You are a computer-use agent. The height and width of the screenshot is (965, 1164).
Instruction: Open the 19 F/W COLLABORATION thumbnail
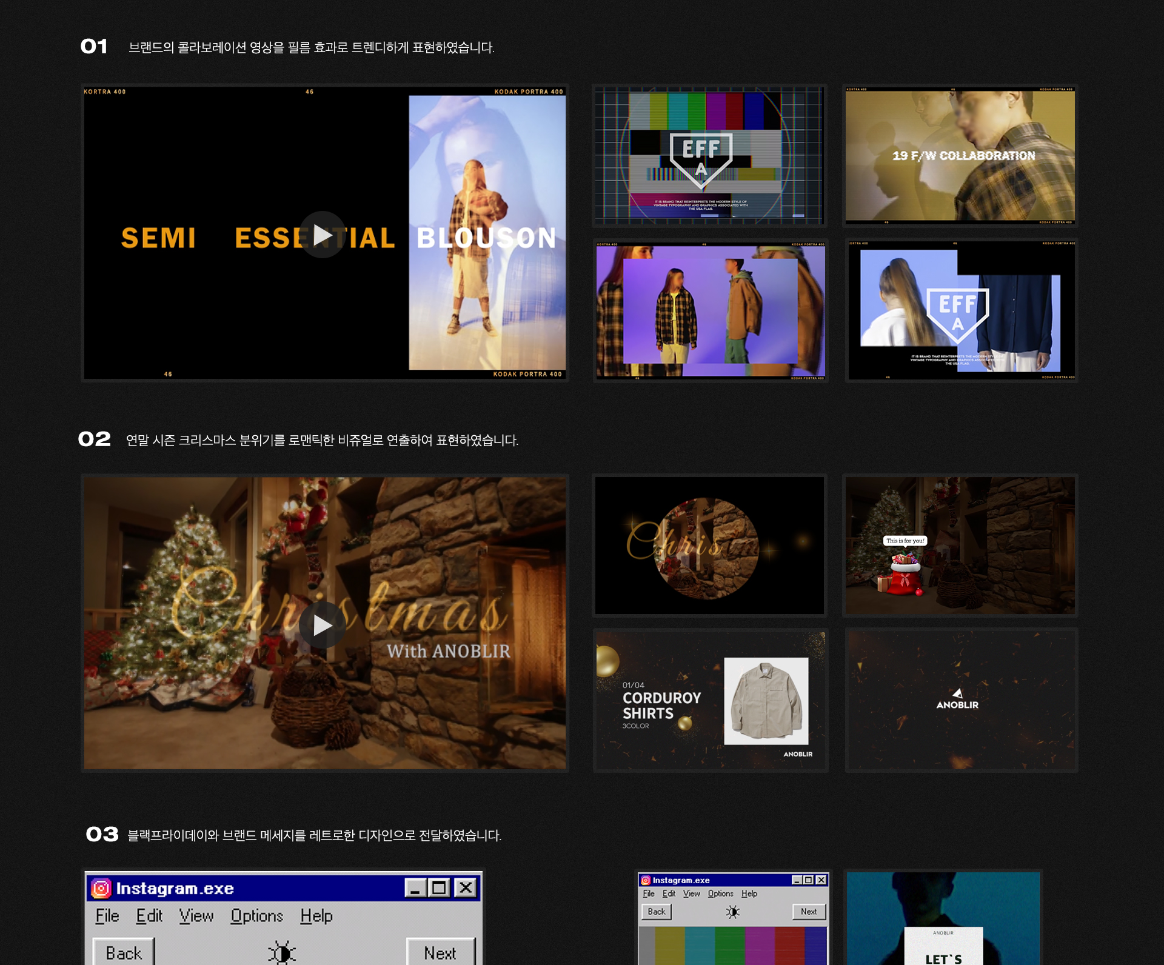(960, 156)
